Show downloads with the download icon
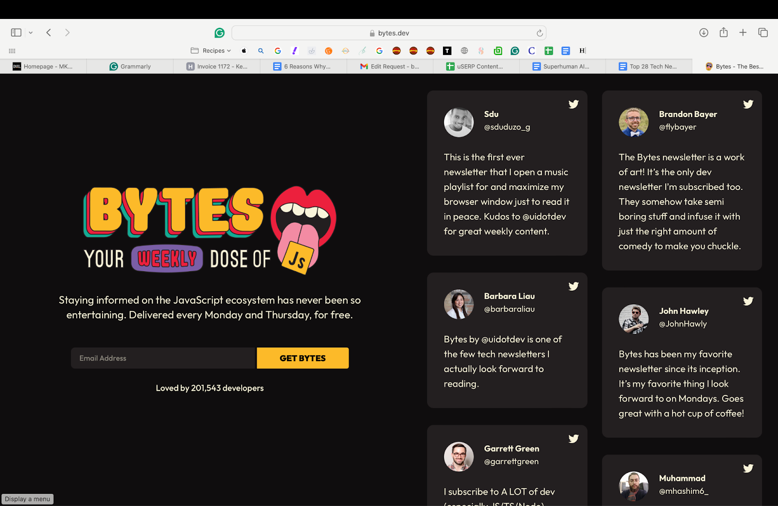Image resolution: width=778 pixels, height=506 pixels. [704, 33]
